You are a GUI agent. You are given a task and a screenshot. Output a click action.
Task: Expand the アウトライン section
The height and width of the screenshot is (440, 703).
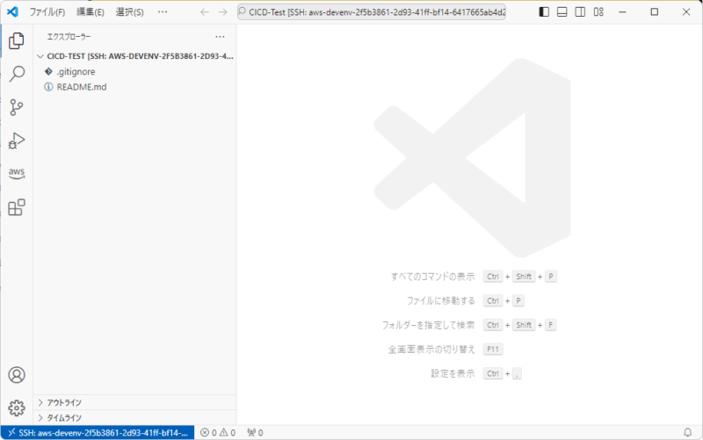pyautogui.click(x=63, y=402)
